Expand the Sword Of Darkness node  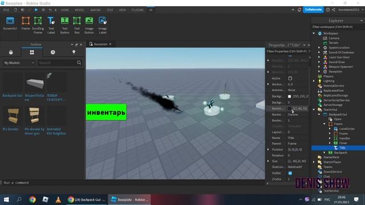tap(319, 52)
